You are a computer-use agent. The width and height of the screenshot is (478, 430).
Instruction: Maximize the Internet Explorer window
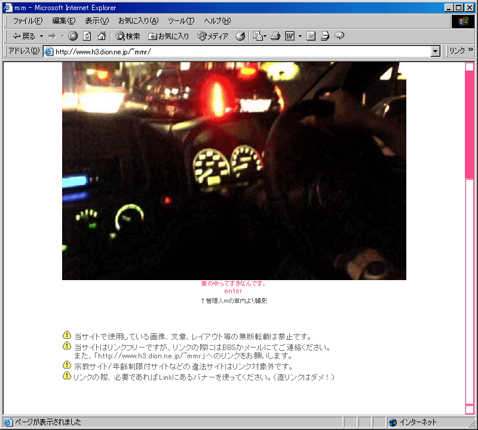coord(458,8)
